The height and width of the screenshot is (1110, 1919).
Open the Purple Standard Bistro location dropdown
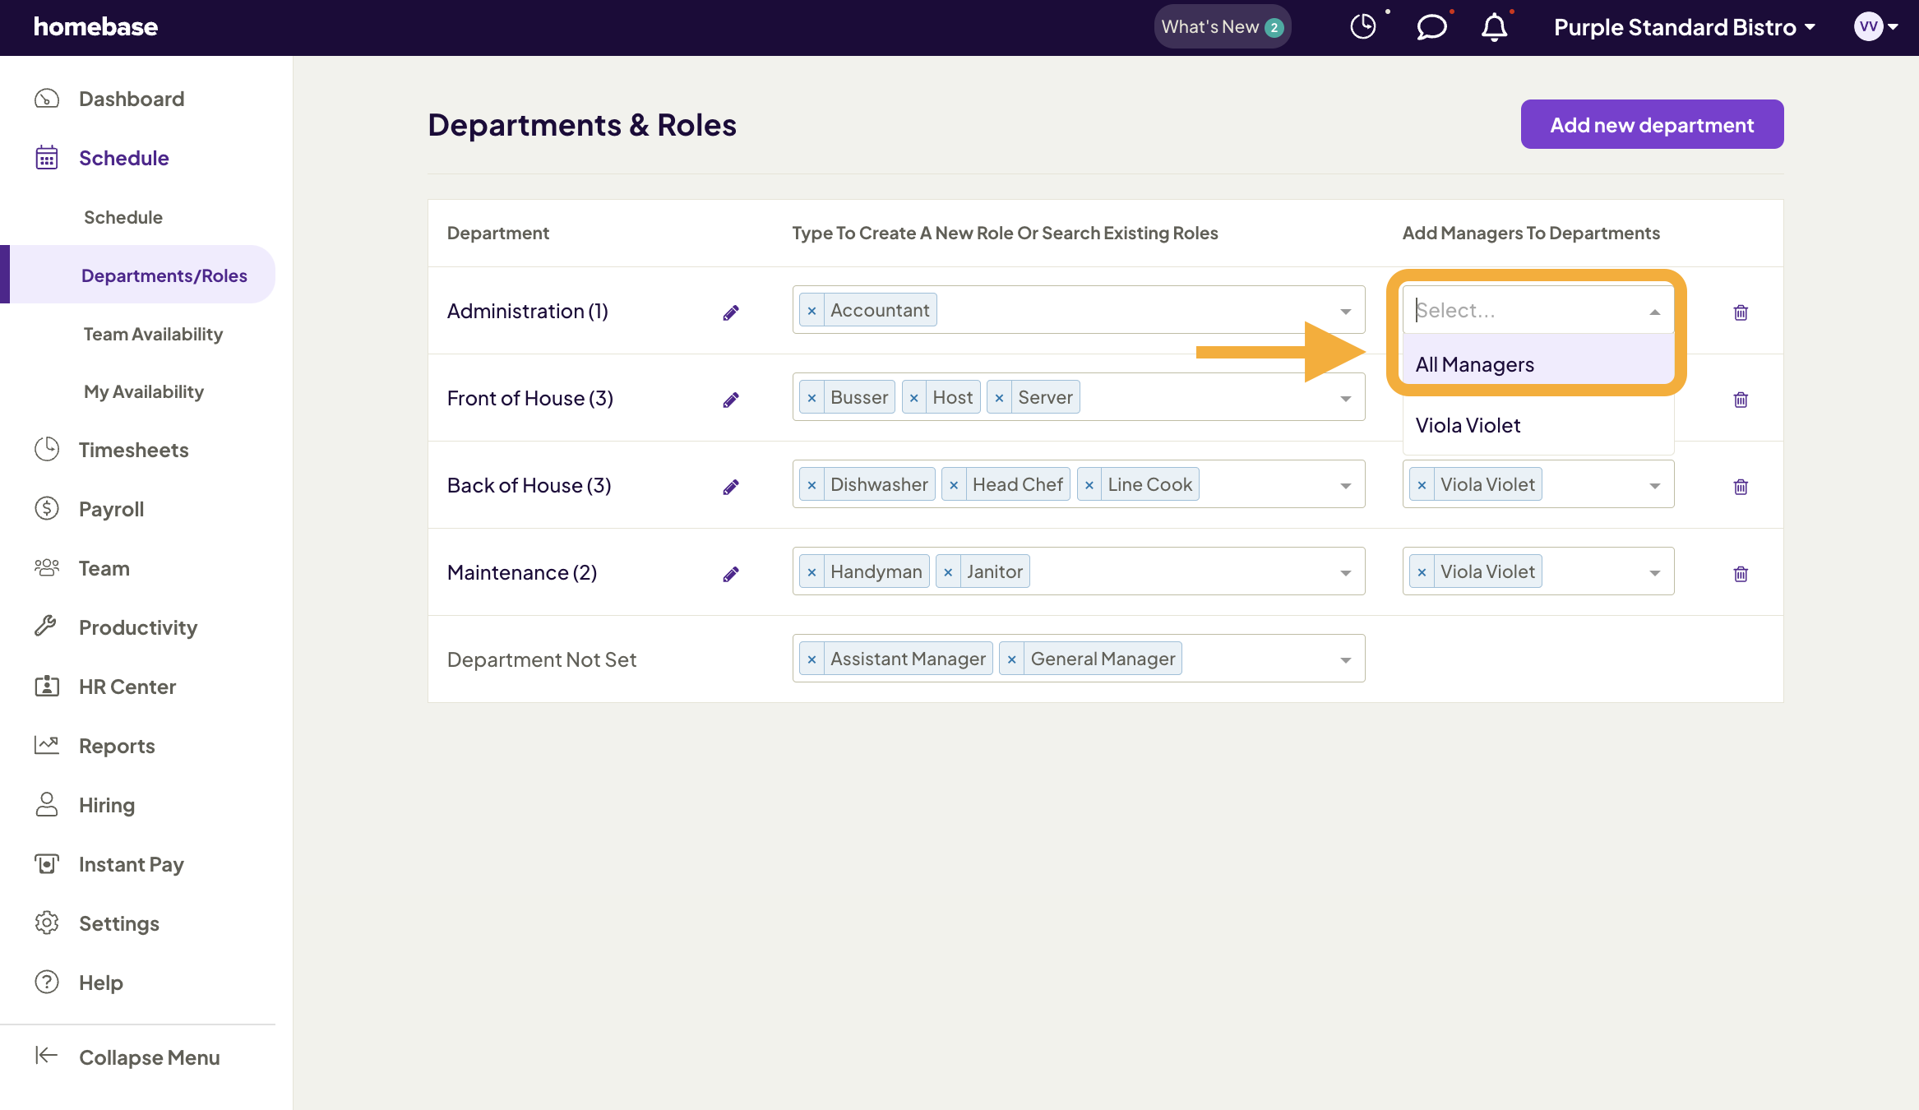pyautogui.click(x=1684, y=27)
